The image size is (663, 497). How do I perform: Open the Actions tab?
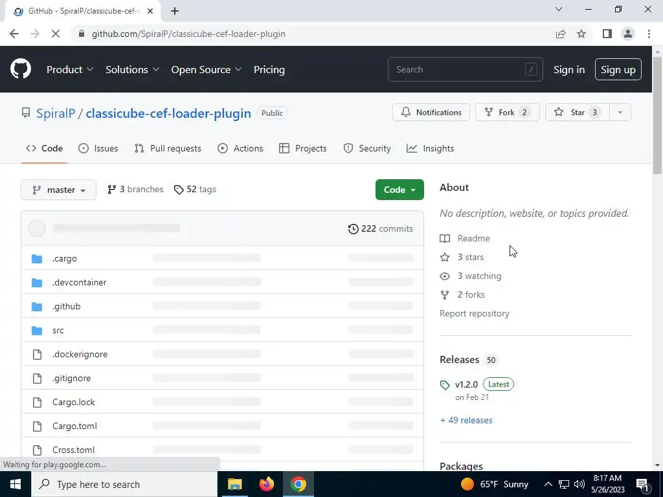[x=240, y=148]
